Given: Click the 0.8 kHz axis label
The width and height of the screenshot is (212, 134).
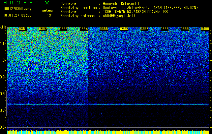Looking at the screenshot, I should (x=3, y=94).
